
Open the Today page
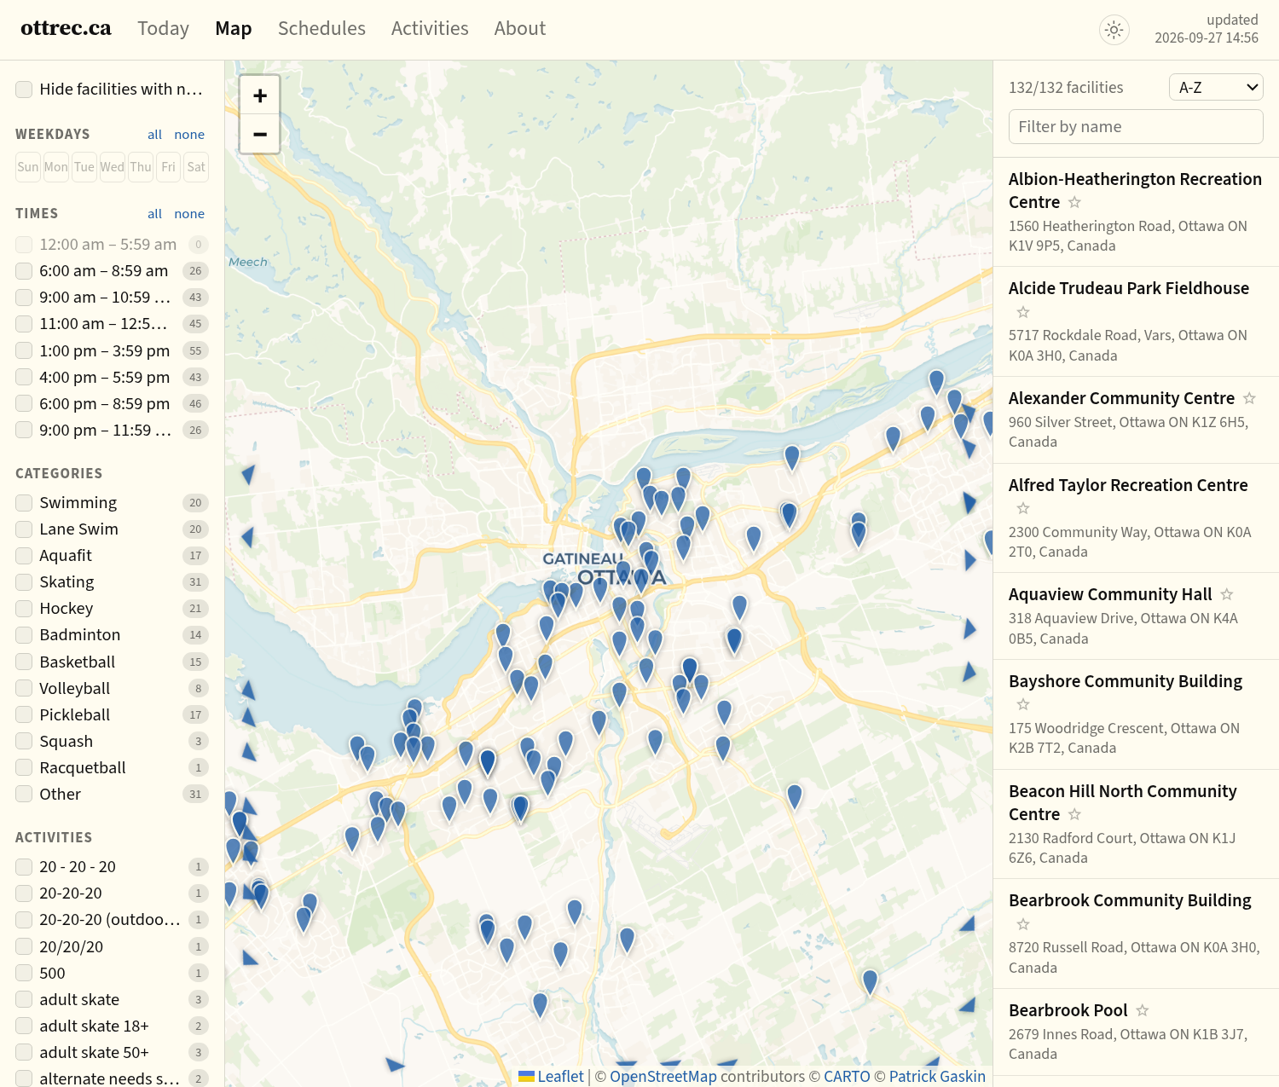click(163, 29)
